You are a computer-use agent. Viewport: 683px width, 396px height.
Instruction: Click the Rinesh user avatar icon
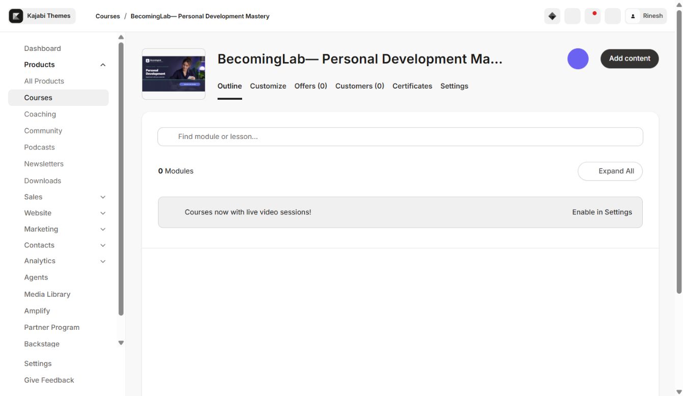(633, 16)
